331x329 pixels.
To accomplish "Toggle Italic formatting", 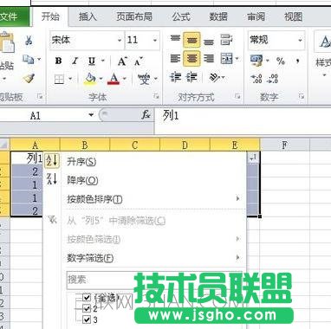I will click(75, 61).
